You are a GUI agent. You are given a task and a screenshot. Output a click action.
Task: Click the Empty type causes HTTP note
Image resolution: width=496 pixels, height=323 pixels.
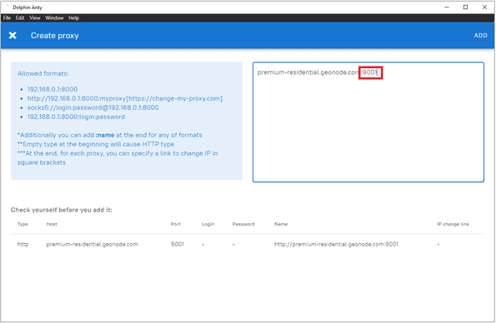tap(96, 144)
